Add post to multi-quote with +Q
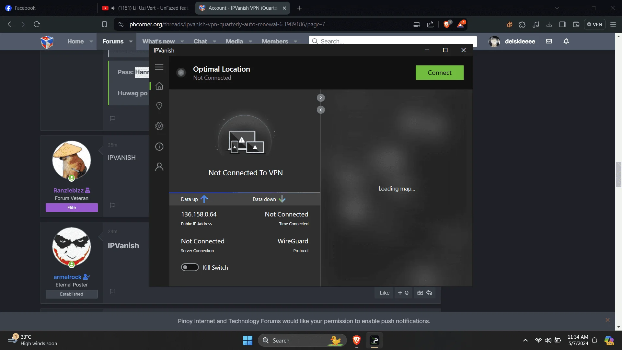This screenshot has height=350, width=622. point(403,293)
